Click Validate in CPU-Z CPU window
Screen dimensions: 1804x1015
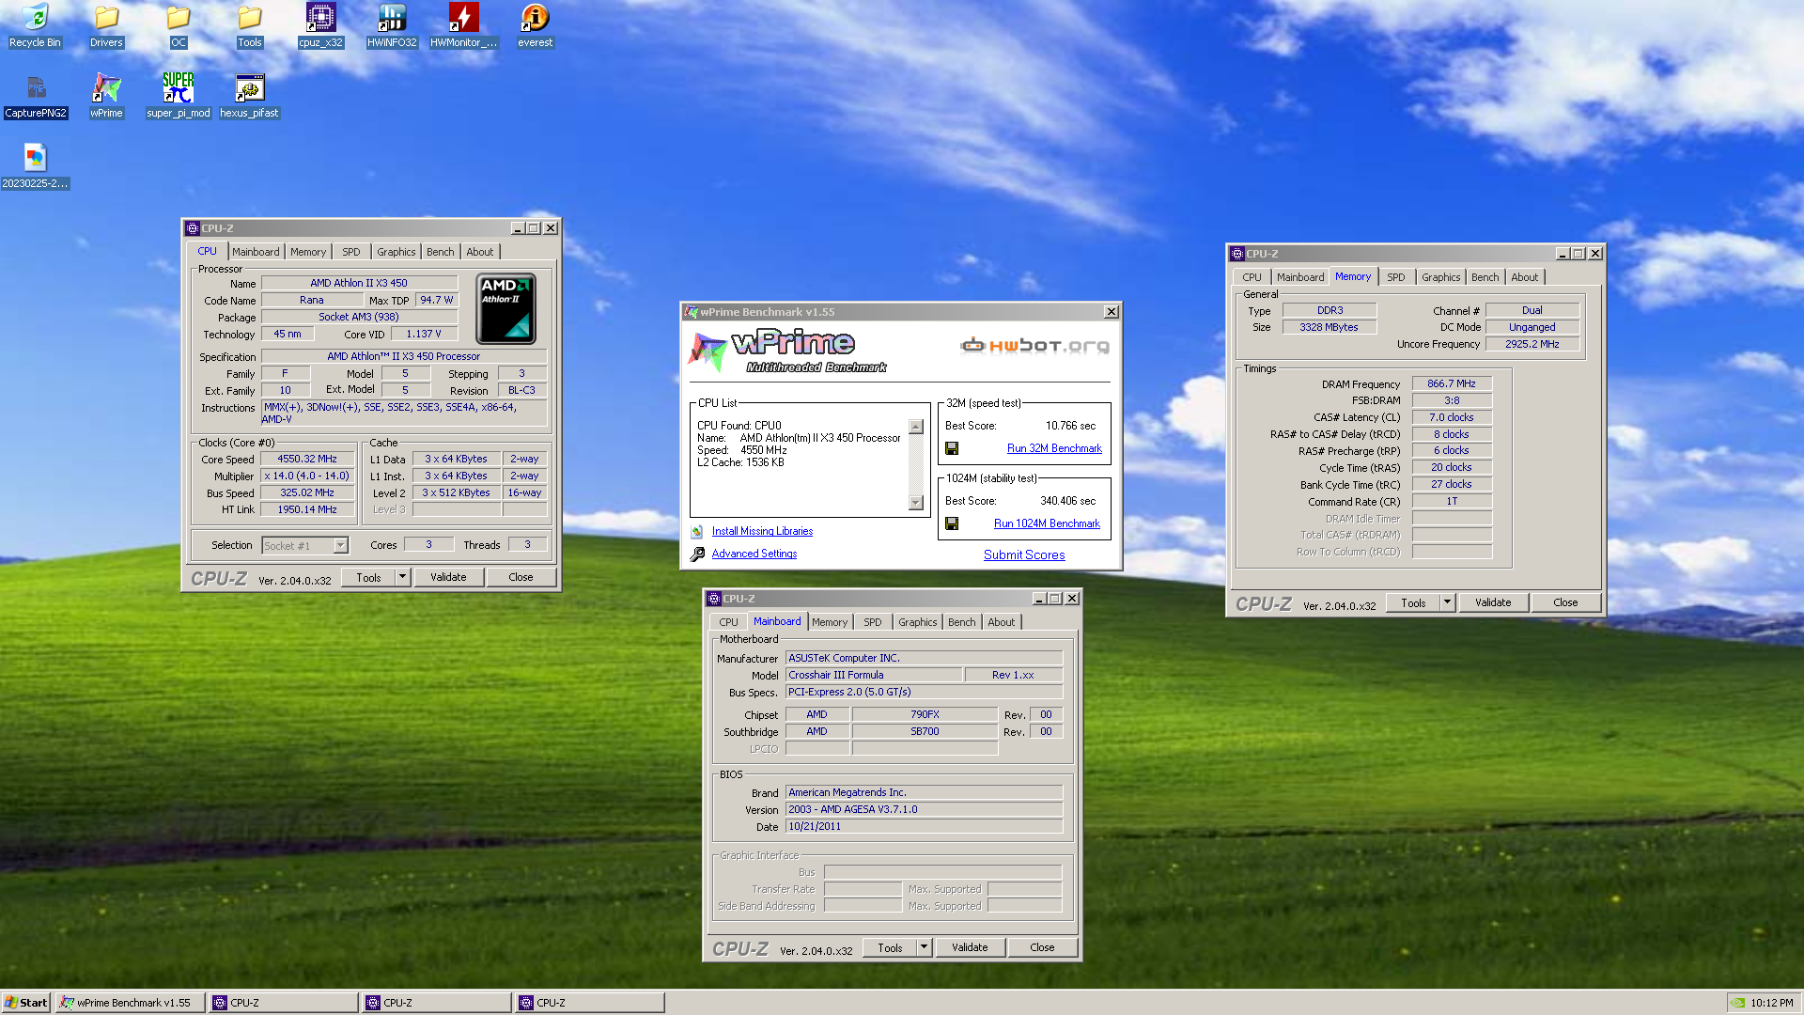pyautogui.click(x=448, y=577)
